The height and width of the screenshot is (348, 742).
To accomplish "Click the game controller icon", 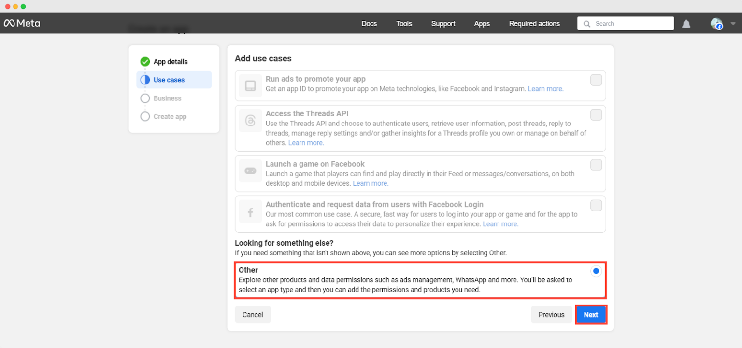I will point(250,171).
